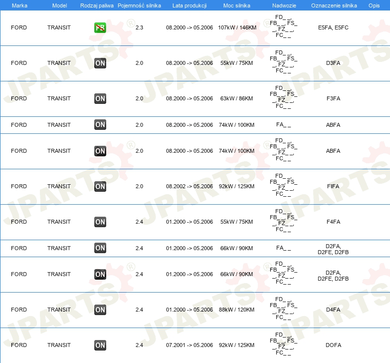The height and width of the screenshot is (363, 390).
Task: Select engine code F4FA
Action: click(x=333, y=222)
